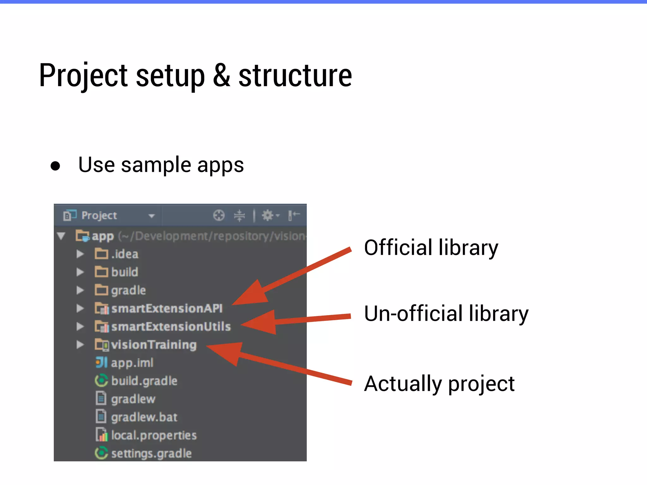The height and width of the screenshot is (485, 647).
Task: Select the app root module icon
Action: [83, 236]
